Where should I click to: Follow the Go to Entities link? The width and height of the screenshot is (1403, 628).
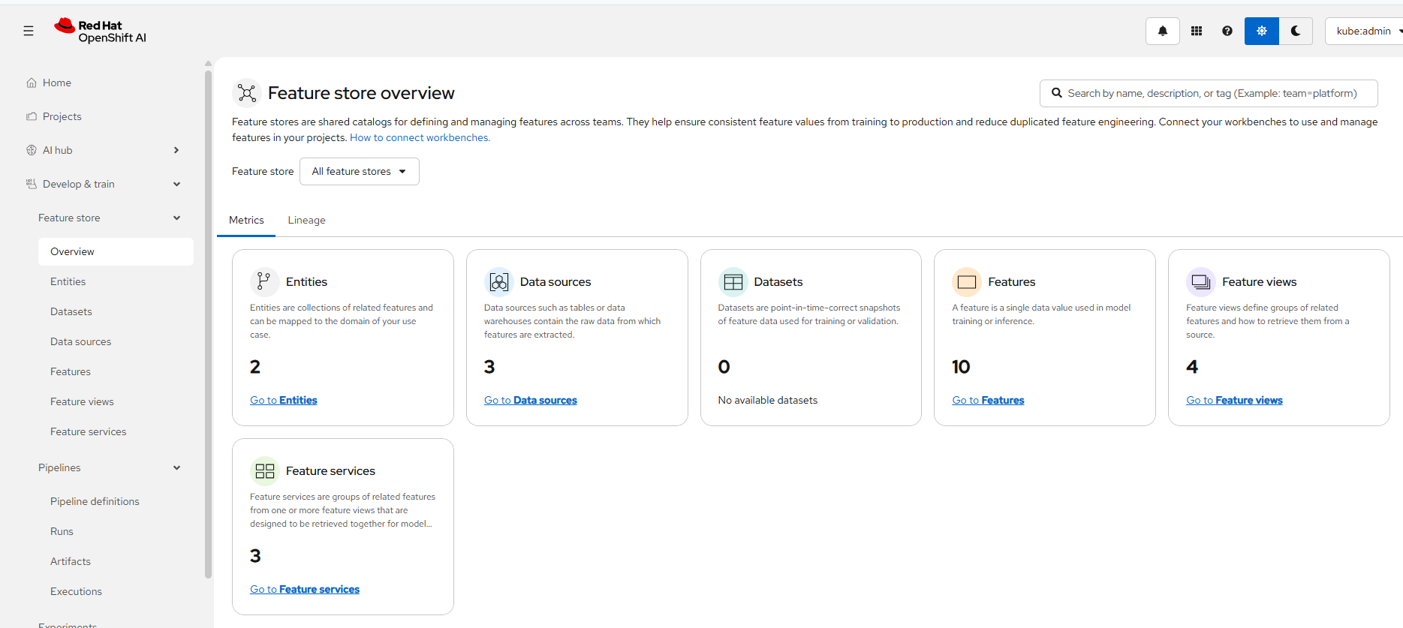pos(284,400)
